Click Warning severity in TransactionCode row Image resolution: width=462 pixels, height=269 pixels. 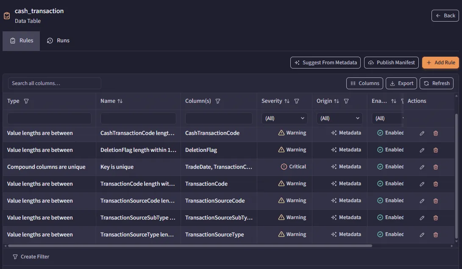[285, 184]
